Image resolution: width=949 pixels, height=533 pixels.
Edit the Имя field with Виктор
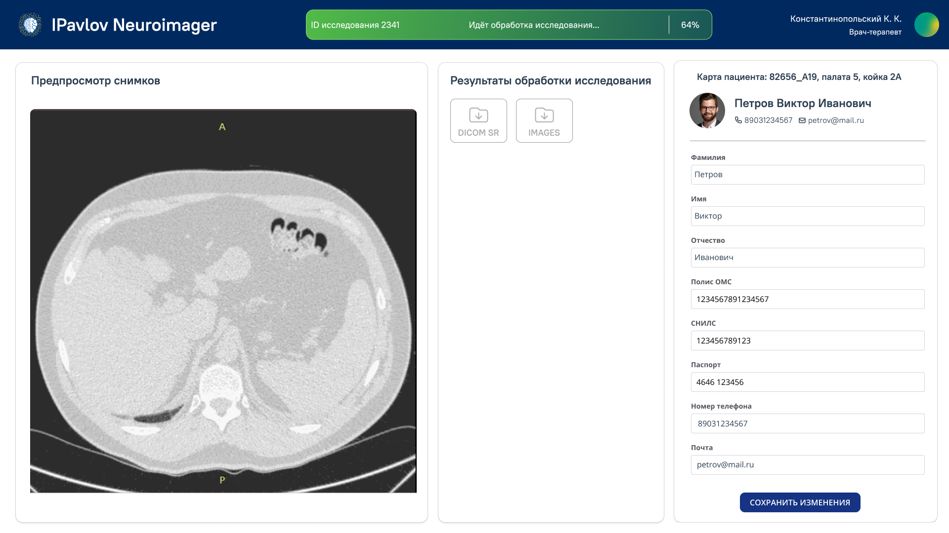coord(808,216)
